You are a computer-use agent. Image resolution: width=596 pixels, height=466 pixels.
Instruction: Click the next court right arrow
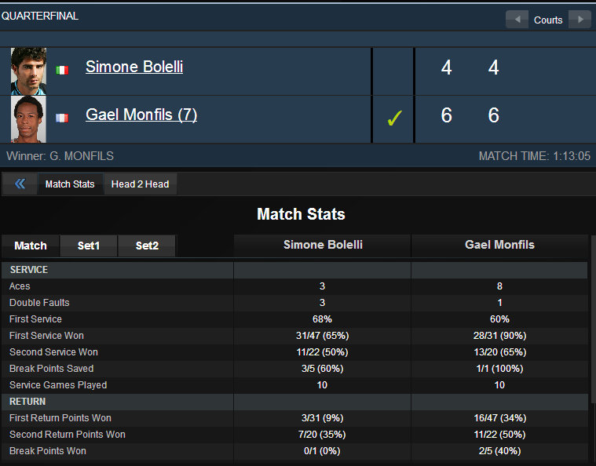580,20
